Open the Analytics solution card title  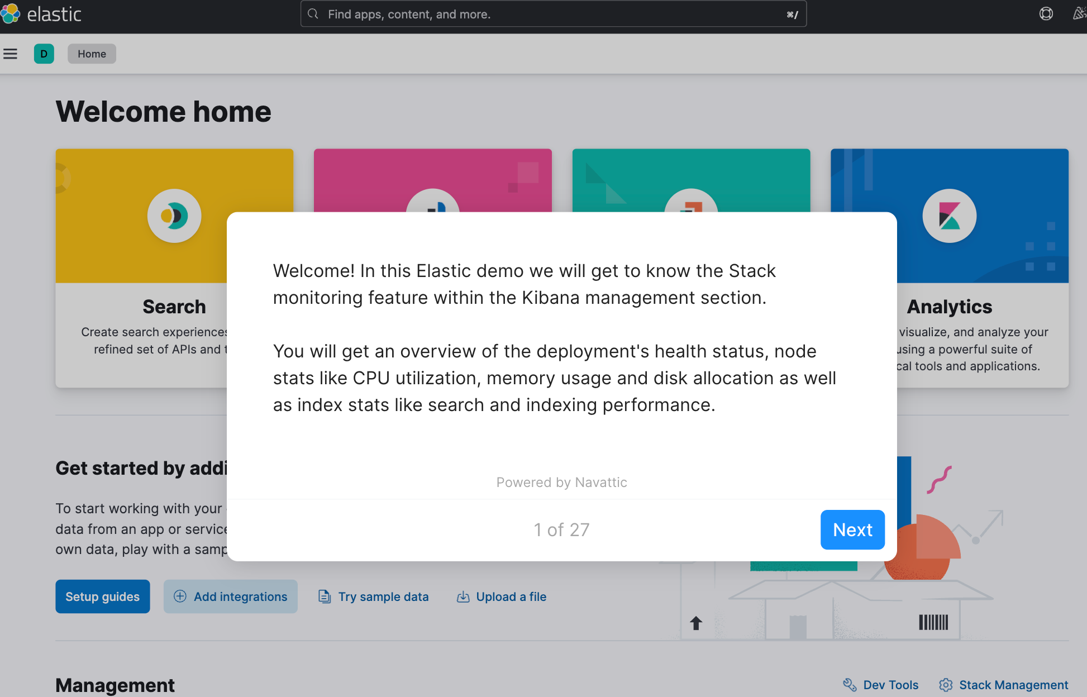pyautogui.click(x=949, y=307)
